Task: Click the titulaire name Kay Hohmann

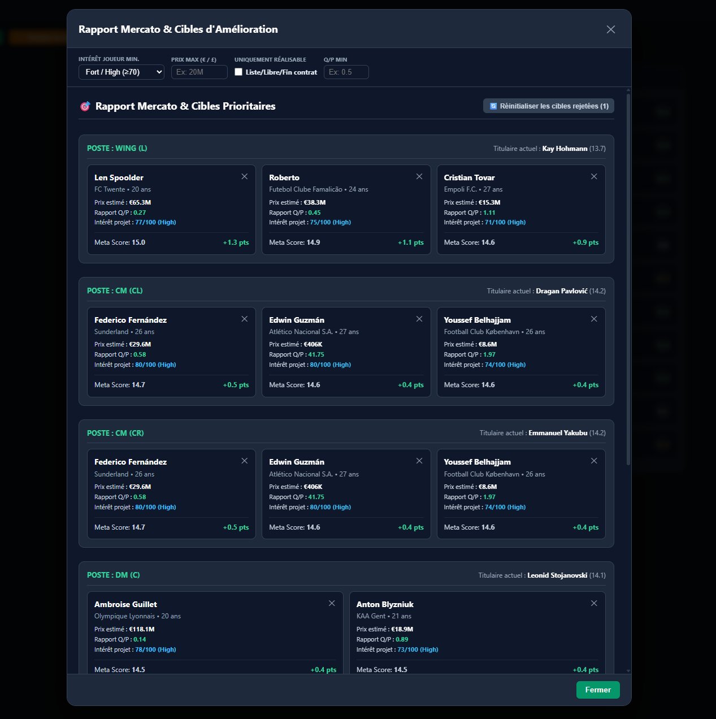Action: click(x=565, y=149)
